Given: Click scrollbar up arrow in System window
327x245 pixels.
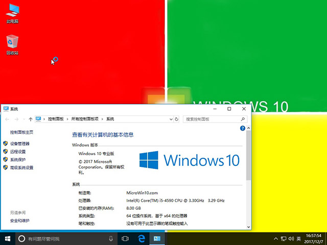Looking at the screenshot, I should point(248,128).
